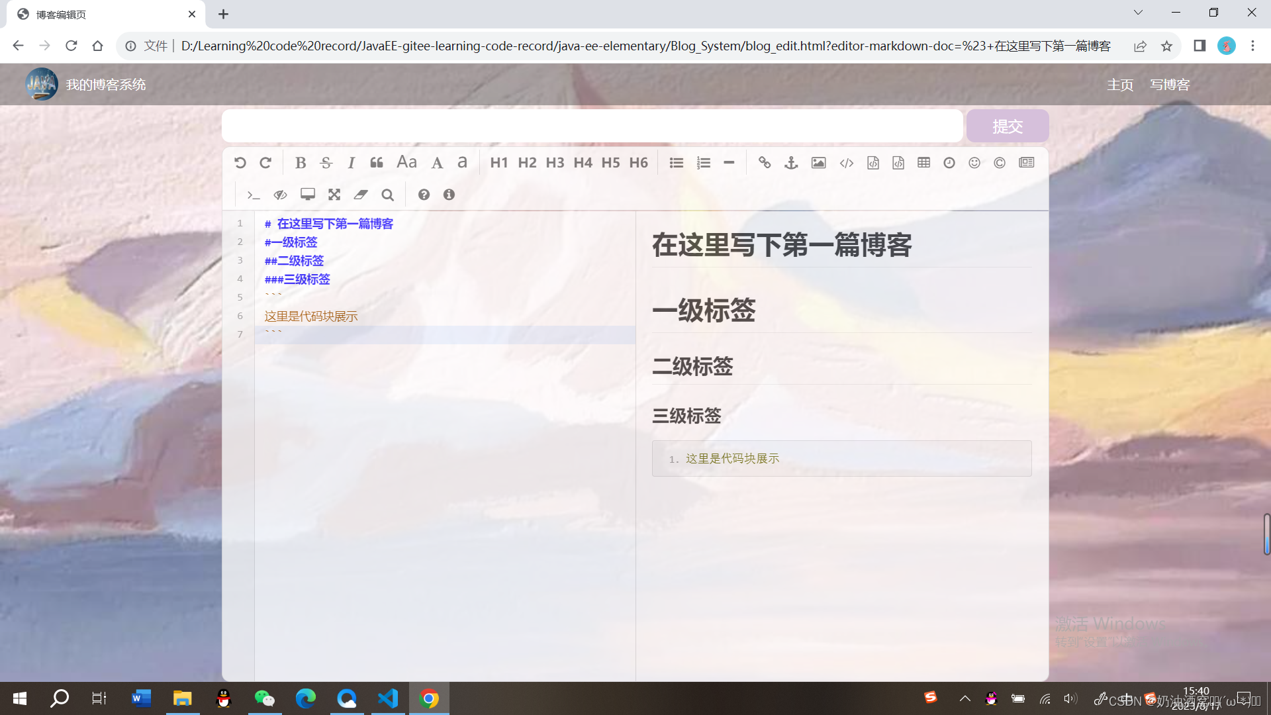
Task: Show hidden system tray icons
Action: [x=965, y=698]
